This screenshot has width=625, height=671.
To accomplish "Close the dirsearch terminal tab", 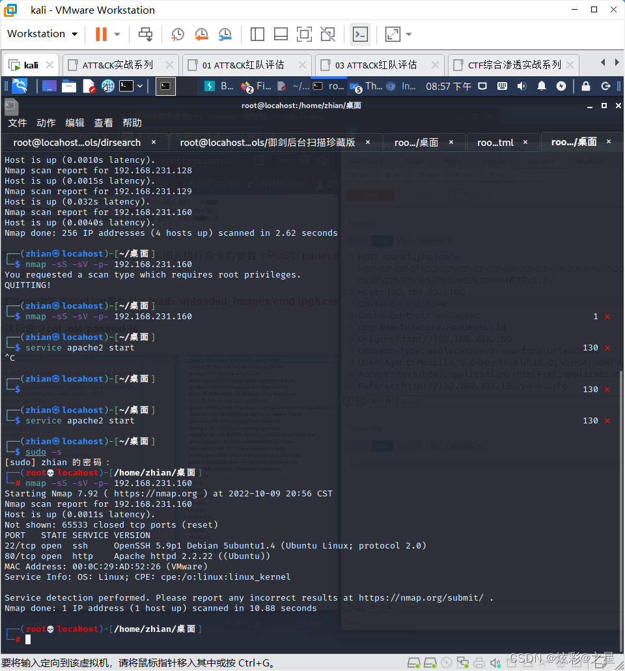I will (154, 142).
